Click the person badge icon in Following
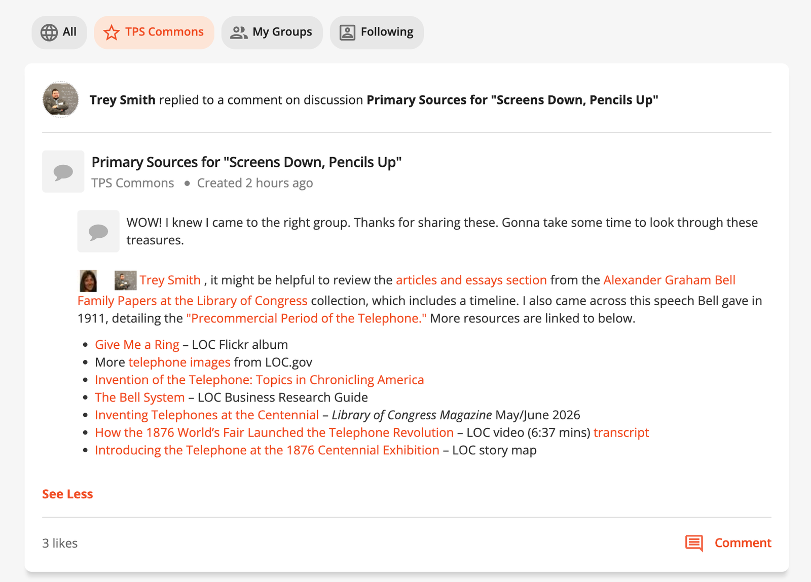Screen dimensions: 811x582 coord(347,32)
